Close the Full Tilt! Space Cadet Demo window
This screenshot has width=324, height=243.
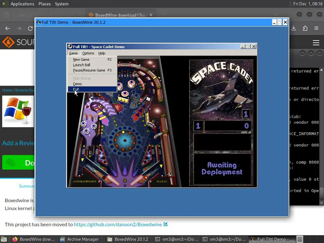pos(254,47)
